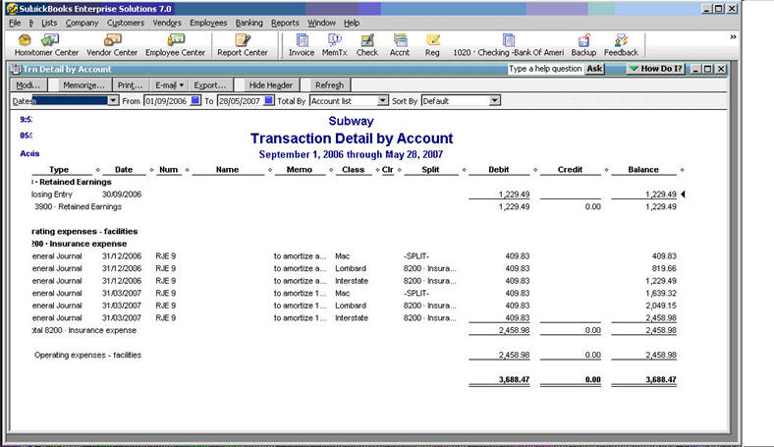This screenshot has height=447, width=774.
Task: Click the Invoice toolbar icon
Action: pos(302,44)
